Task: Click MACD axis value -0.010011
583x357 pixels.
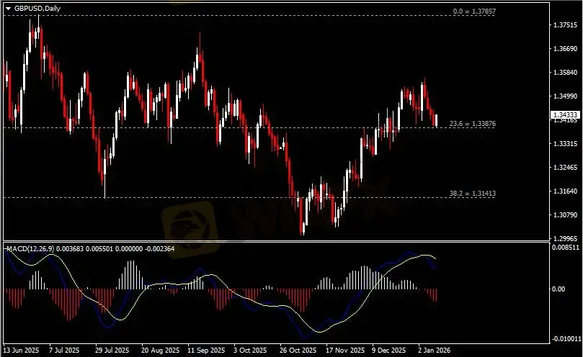Action: pos(566,339)
